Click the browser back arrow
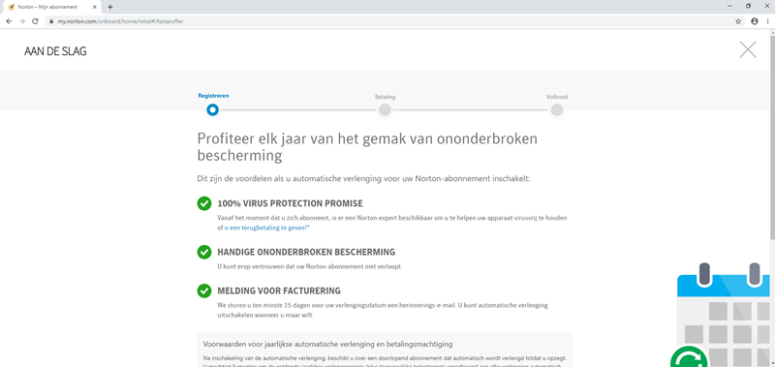The height and width of the screenshot is (367, 775). point(9,21)
